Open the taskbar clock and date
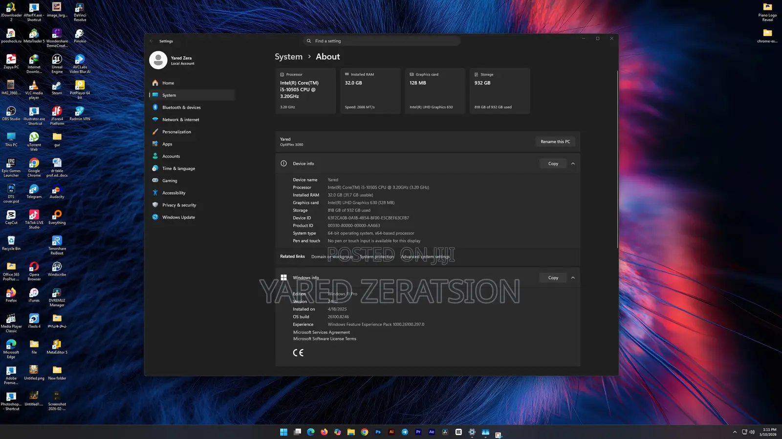 tap(768, 432)
